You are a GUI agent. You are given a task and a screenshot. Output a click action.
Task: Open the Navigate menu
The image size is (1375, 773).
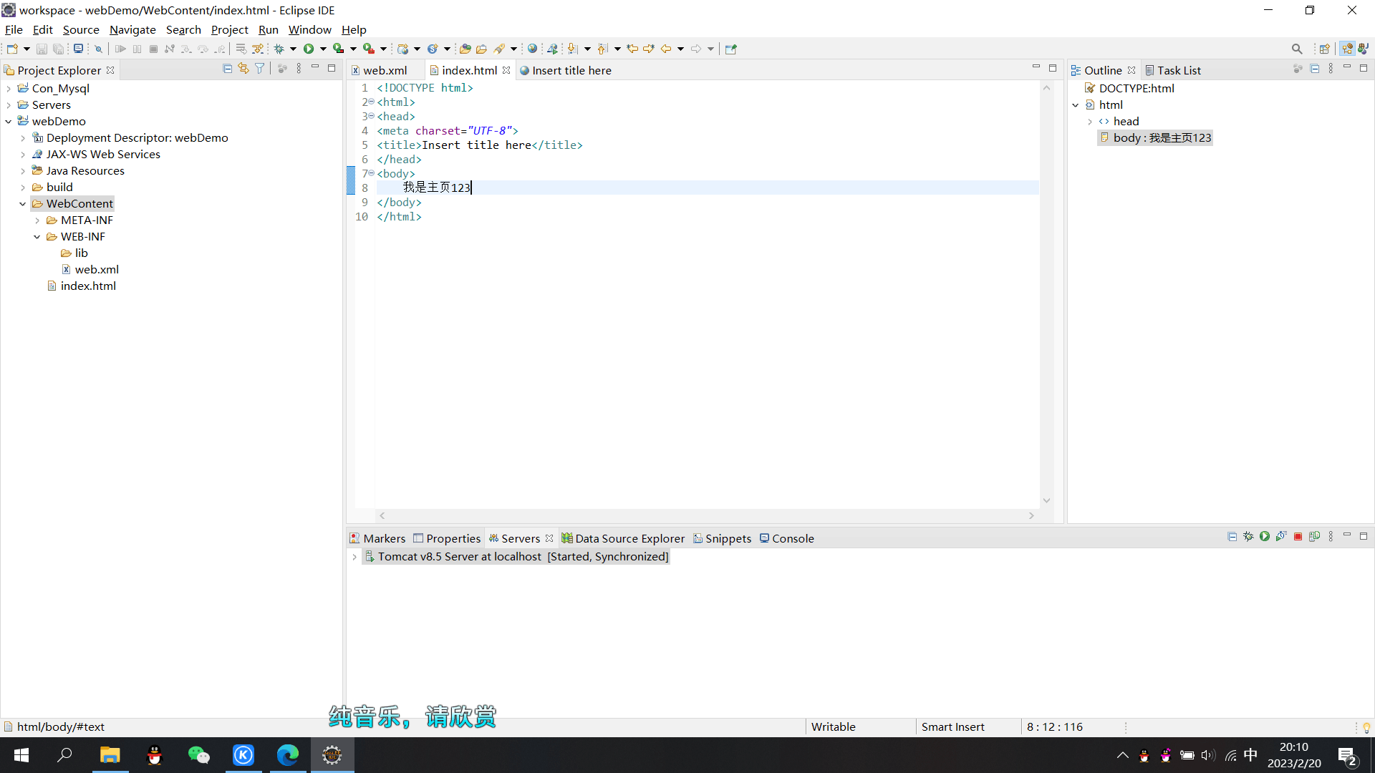coord(132,29)
